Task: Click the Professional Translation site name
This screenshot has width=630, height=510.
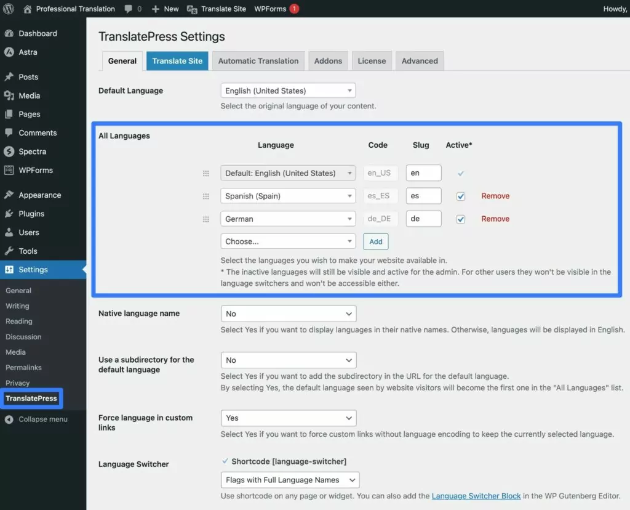Action: point(75,9)
